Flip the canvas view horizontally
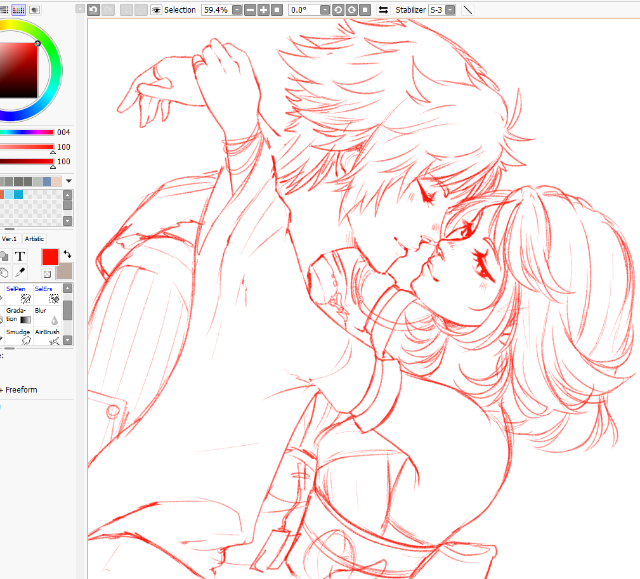The width and height of the screenshot is (640, 579). pos(383,10)
